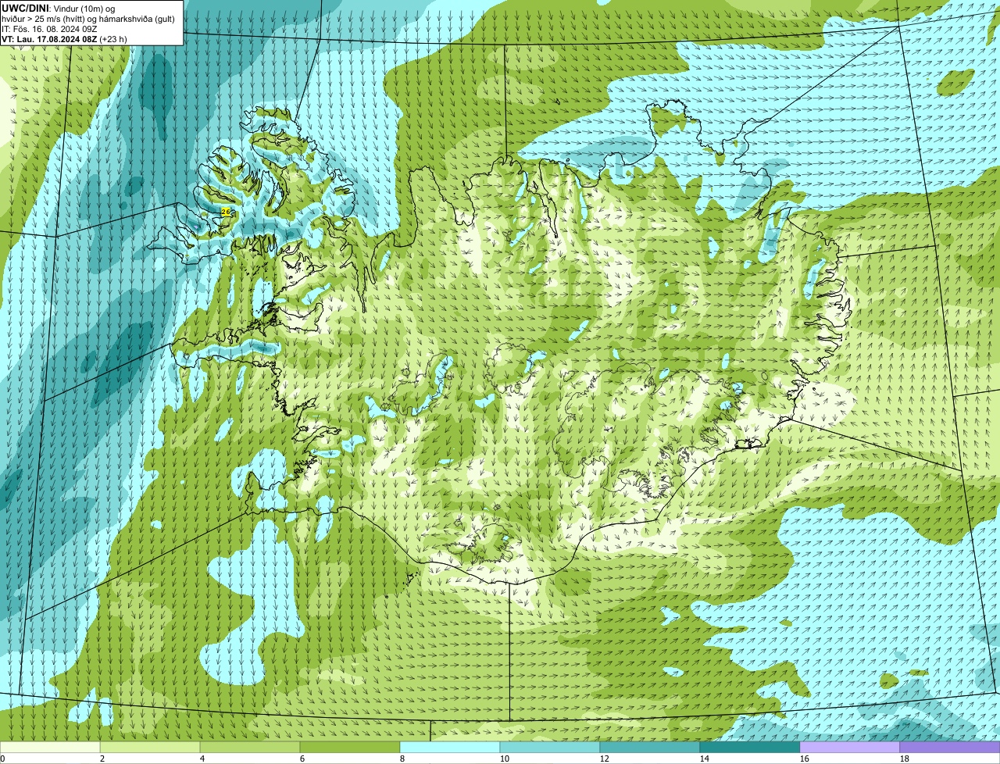Click the '4' colorbar scale label
Screen dimensions: 1000x764
pos(202,759)
